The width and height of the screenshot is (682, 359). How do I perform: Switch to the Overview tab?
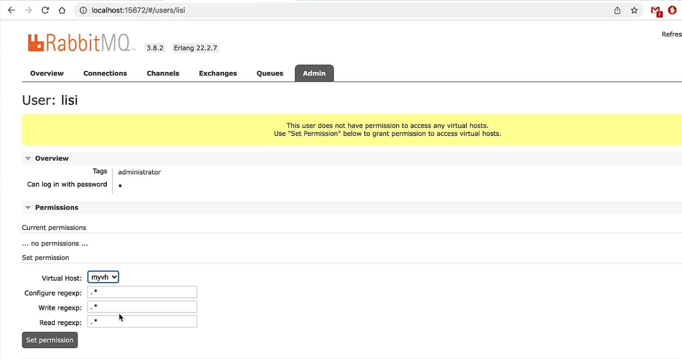[x=47, y=73]
